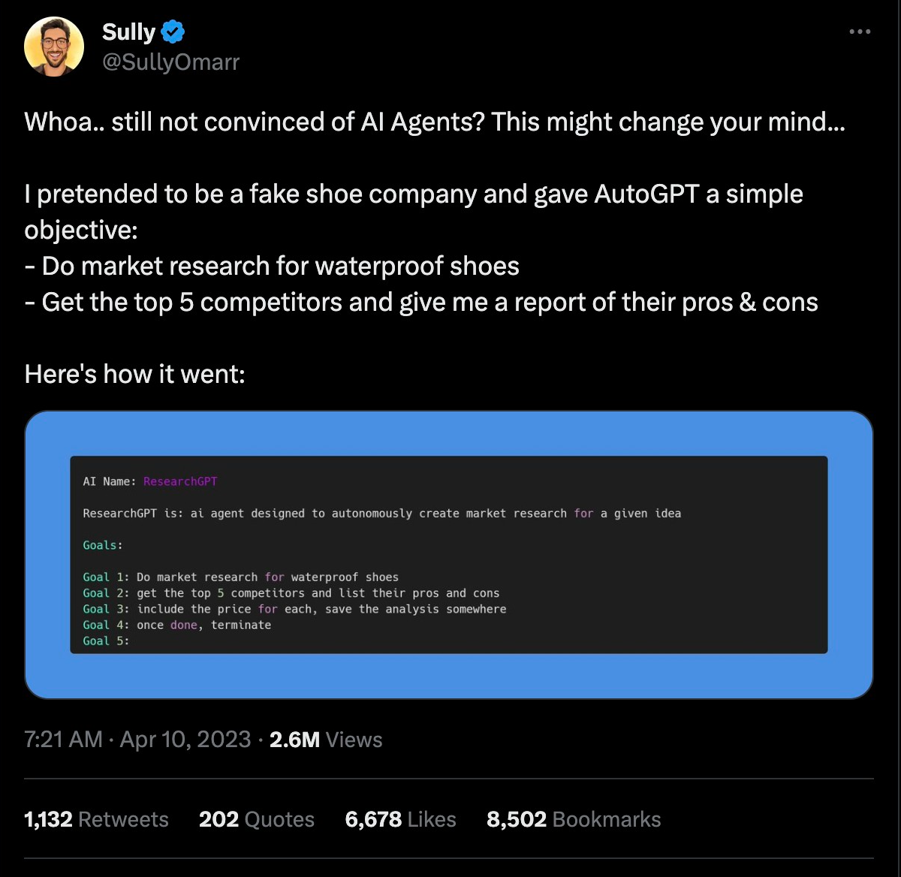Click the purple "ResearchGPT" AI name text

(x=180, y=481)
